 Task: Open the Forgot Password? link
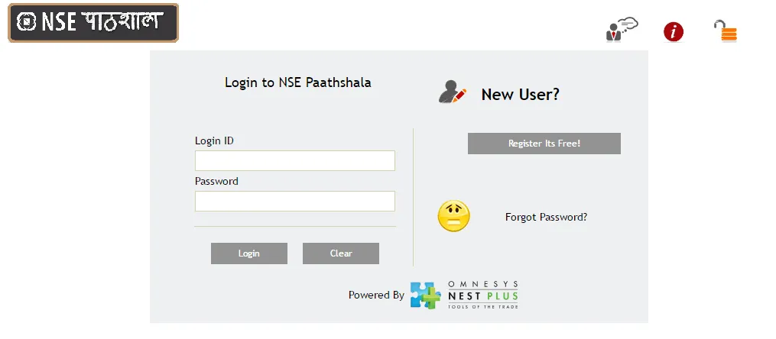pyautogui.click(x=546, y=217)
